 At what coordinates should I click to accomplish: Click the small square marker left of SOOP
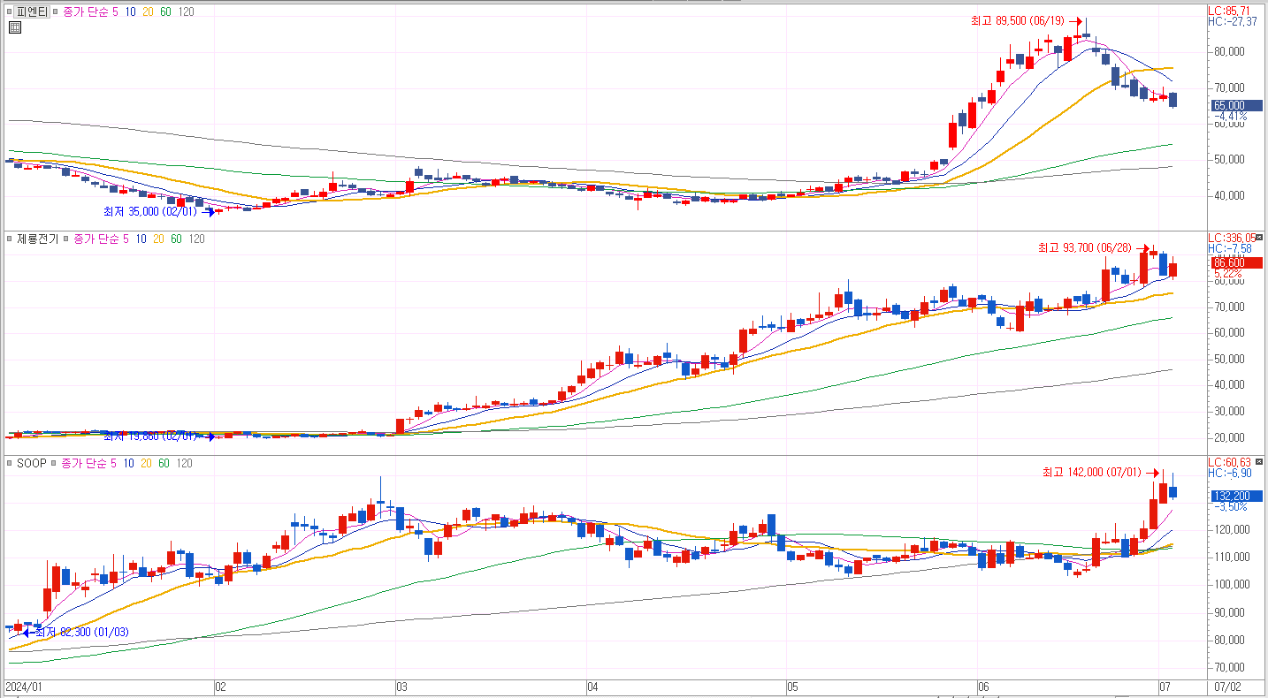tap(9, 463)
